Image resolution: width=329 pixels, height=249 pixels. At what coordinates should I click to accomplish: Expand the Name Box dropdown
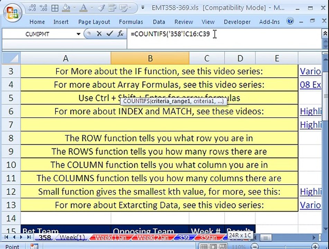[79, 34]
